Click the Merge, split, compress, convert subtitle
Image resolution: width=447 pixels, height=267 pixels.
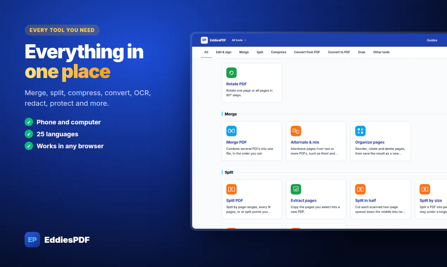pyautogui.click(x=88, y=98)
